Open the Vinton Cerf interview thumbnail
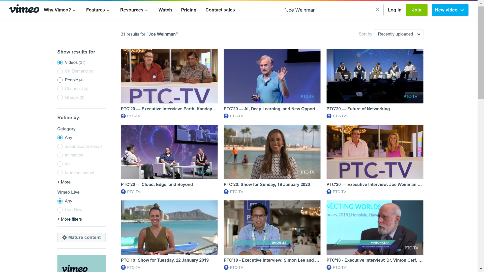 point(375,228)
